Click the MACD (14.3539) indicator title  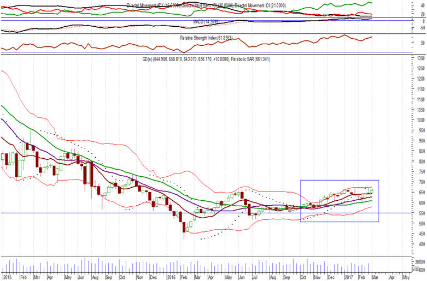(x=207, y=22)
